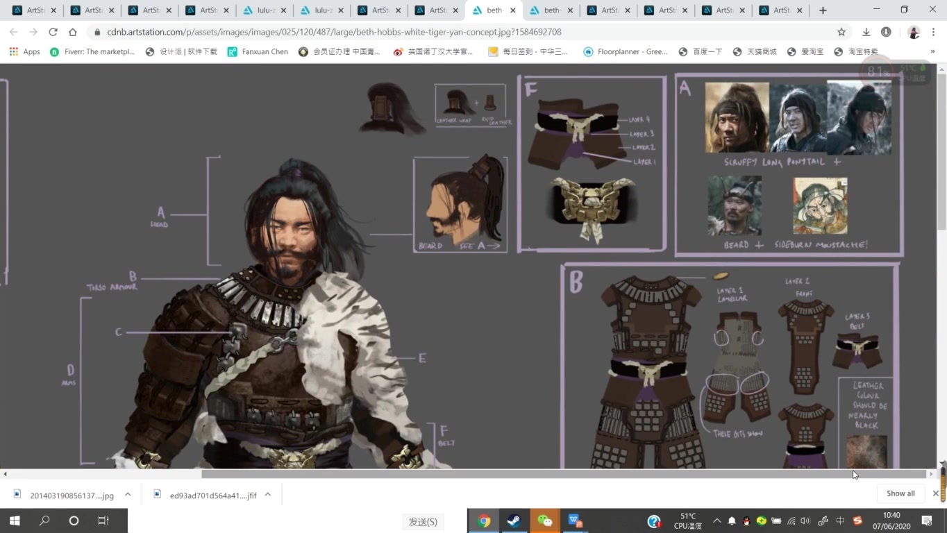Click the taskbar clock showing 10:40
The width and height of the screenshot is (947, 533).
[891, 521]
